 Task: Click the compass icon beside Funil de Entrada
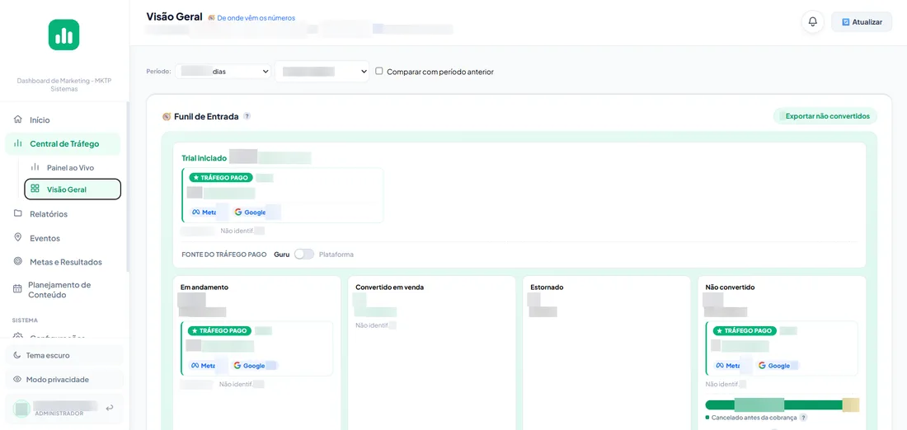coord(167,116)
